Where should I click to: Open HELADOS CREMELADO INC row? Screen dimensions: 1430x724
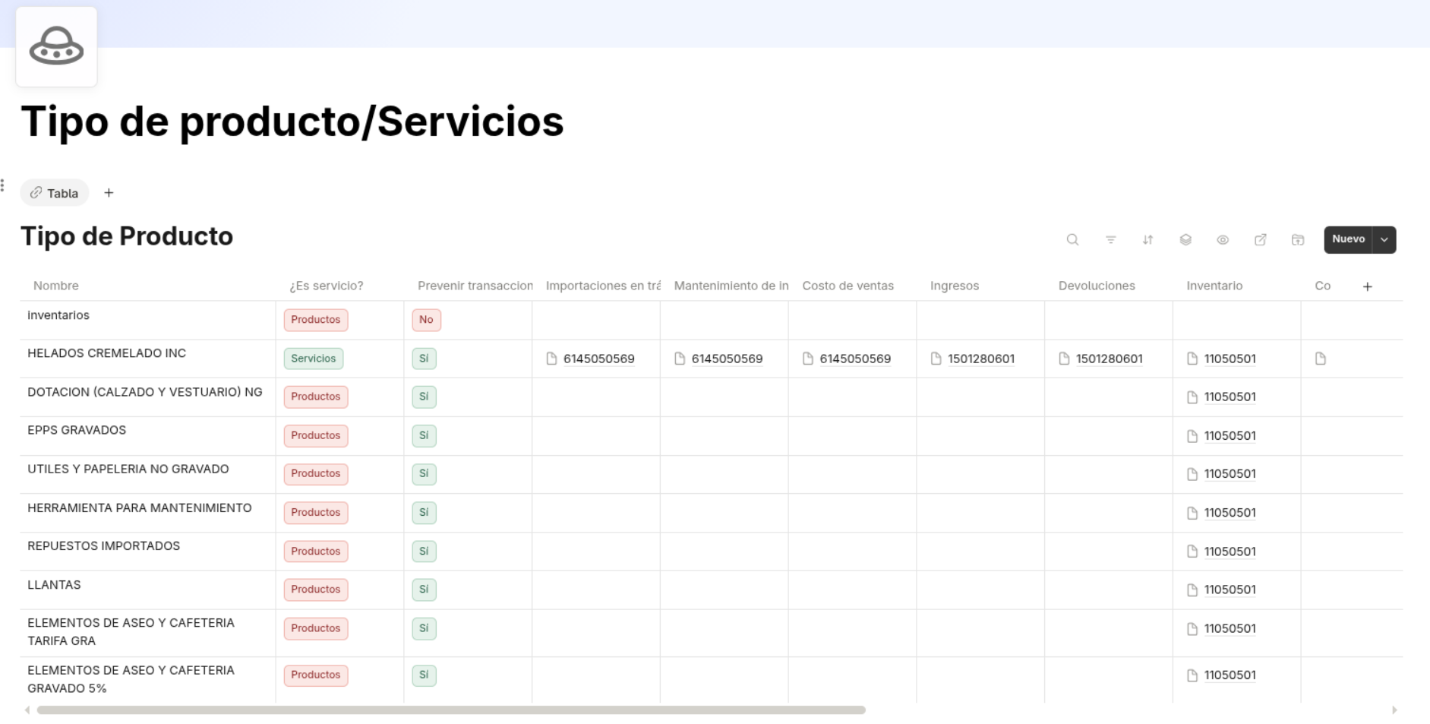[106, 353]
